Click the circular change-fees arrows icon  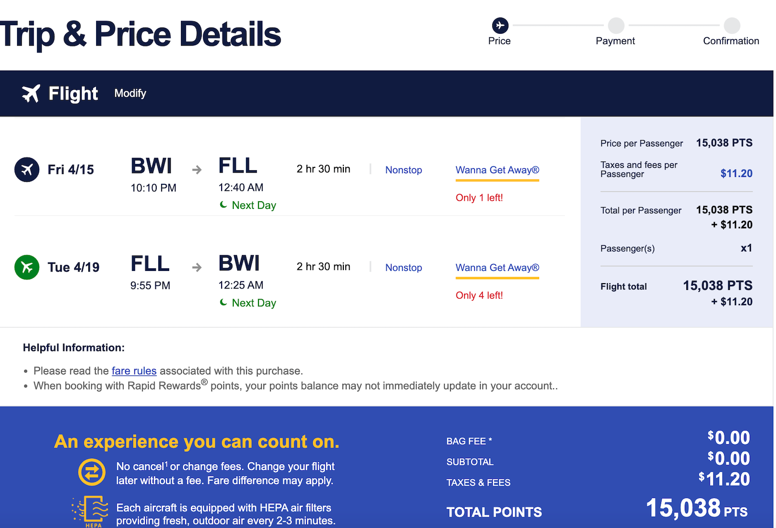click(90, 472)
